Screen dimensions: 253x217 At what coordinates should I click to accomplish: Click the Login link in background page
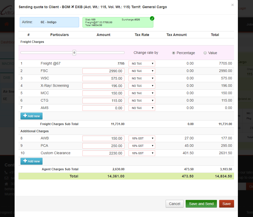pos(242,8)
